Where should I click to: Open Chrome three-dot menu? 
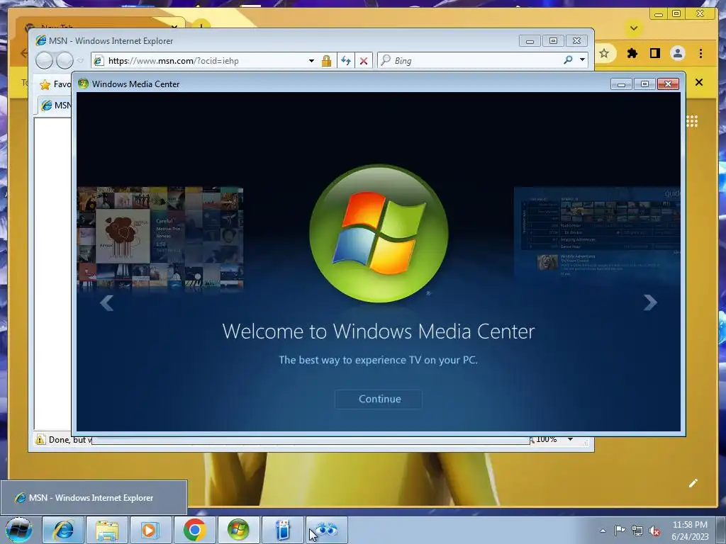coord(700,53)
